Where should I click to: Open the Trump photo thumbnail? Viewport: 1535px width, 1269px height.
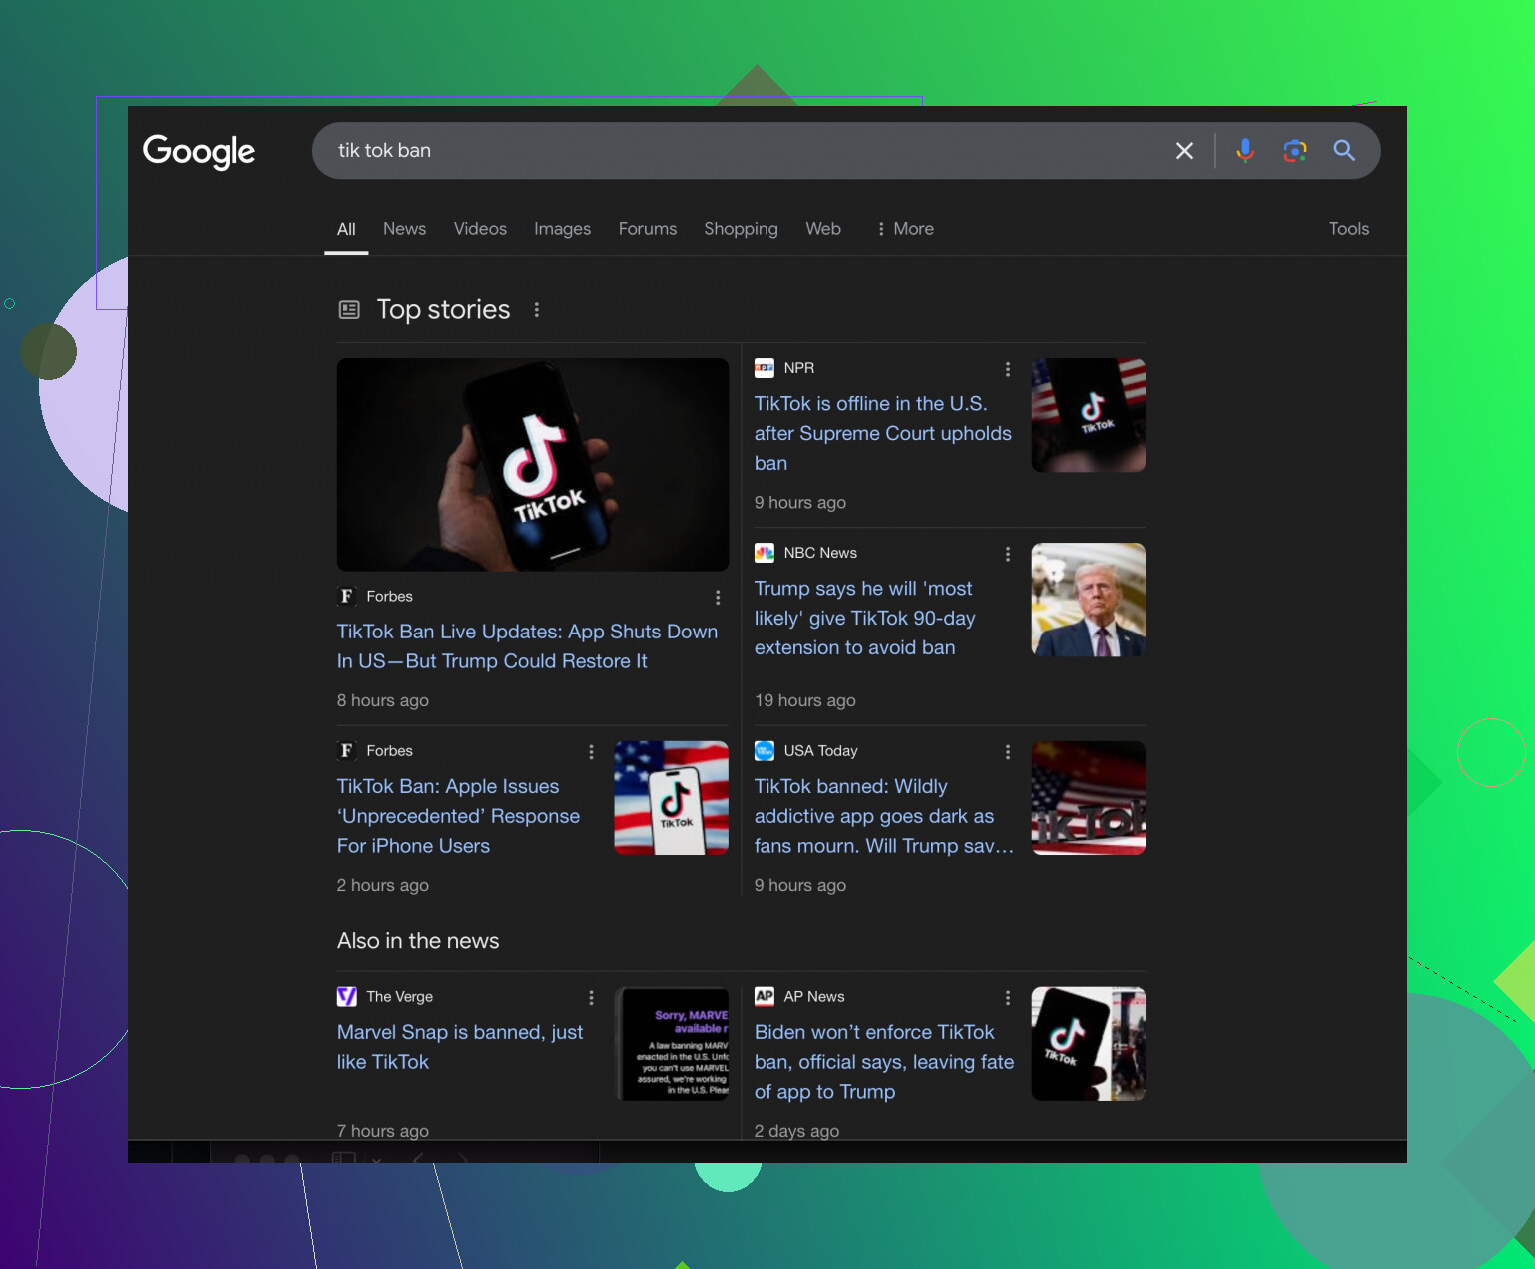click(x=1088, y=600)
